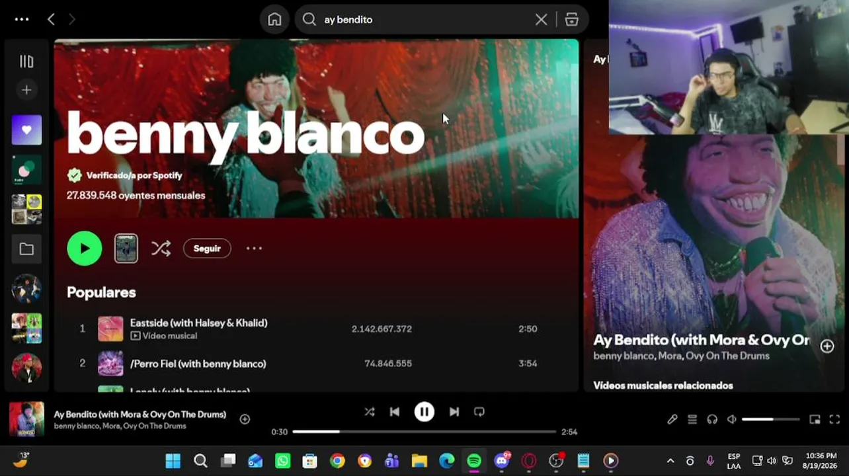Toggle shuffle in the player controls
Image resolution: width=849 pixels, height=476 pixels.
[x=370, y=412]
